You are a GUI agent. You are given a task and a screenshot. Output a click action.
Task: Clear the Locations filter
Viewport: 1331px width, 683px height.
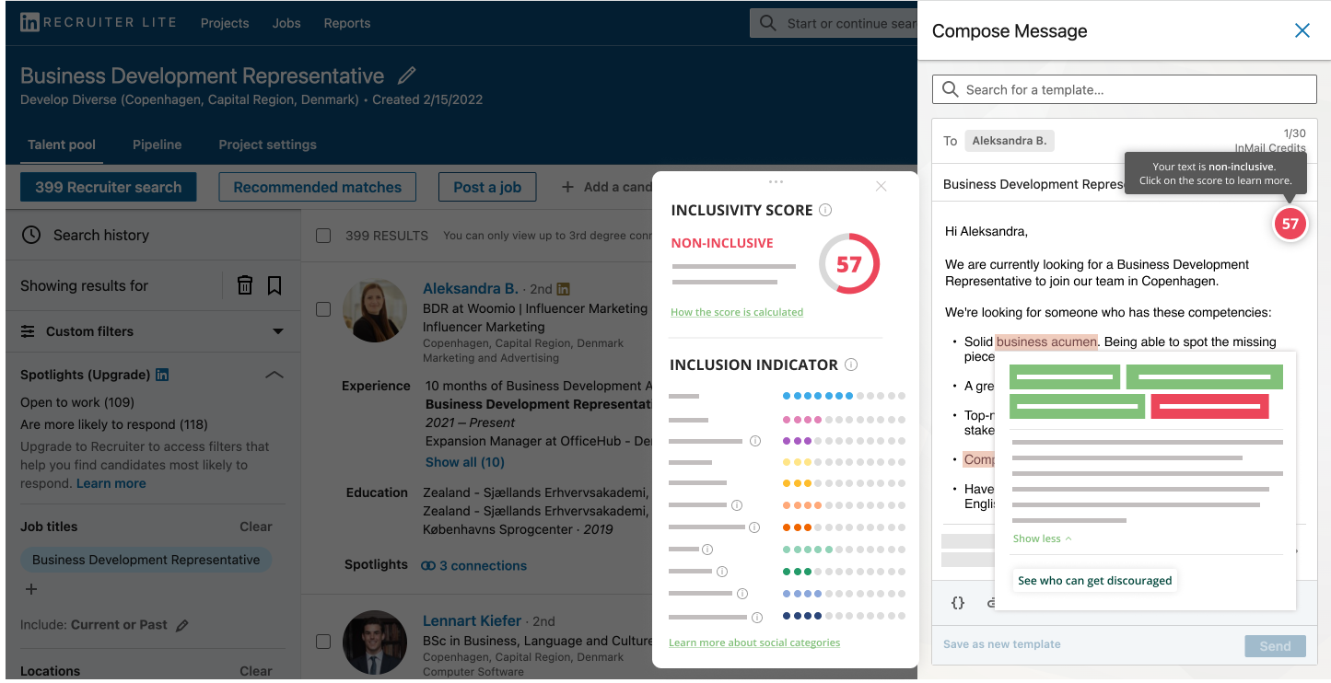point(256,671)
